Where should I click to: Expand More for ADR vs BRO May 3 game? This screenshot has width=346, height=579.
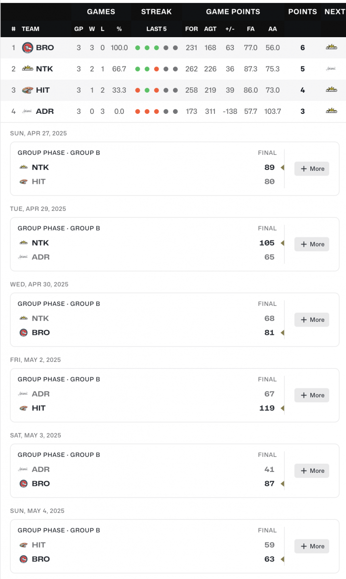[312, 470]
